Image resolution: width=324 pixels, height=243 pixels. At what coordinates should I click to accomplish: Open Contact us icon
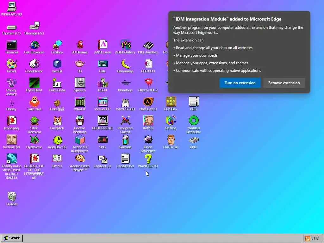tap(103, 159)
